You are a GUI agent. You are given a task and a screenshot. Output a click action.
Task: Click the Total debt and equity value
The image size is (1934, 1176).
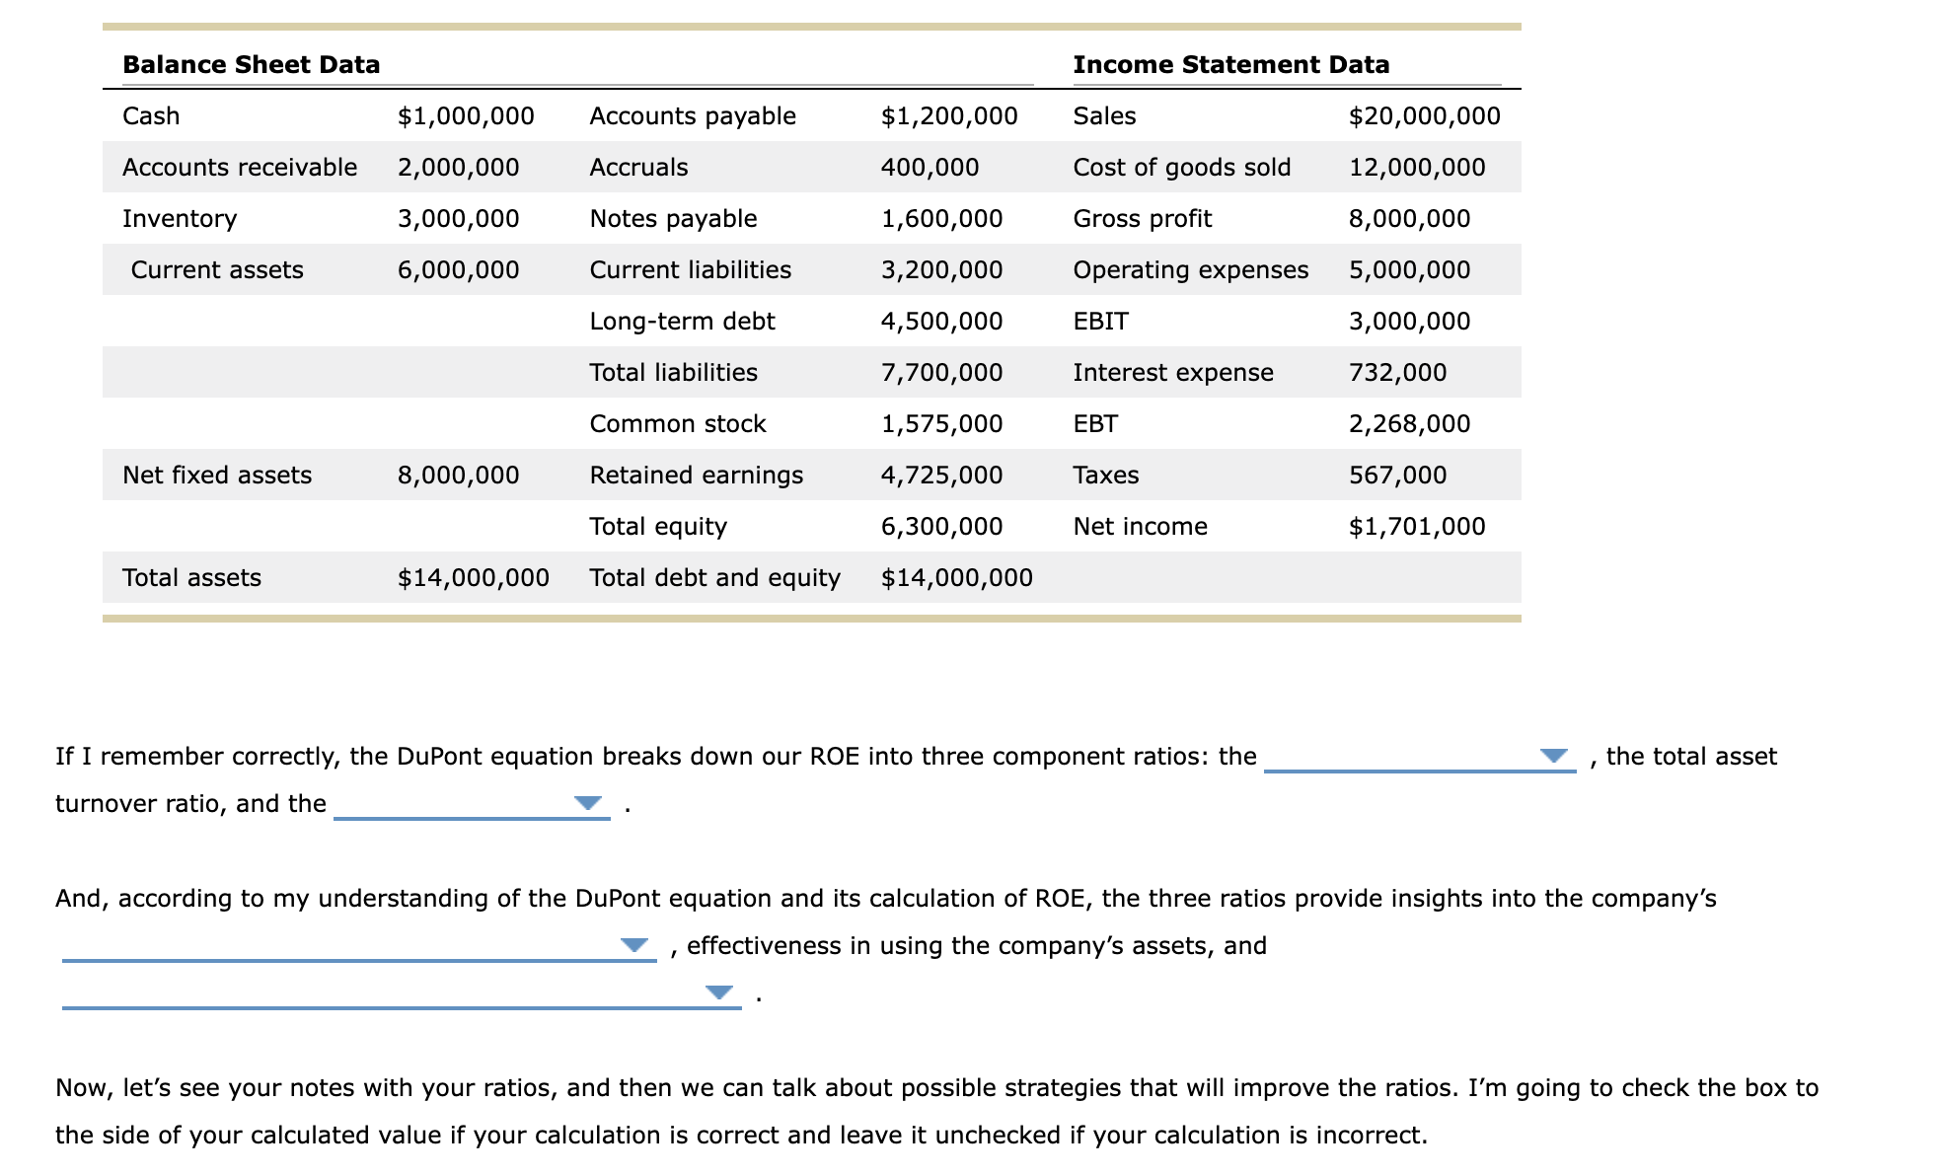pos(956,578)
